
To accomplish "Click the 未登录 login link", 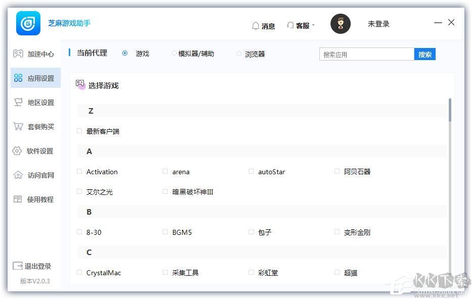I will 378,24.
